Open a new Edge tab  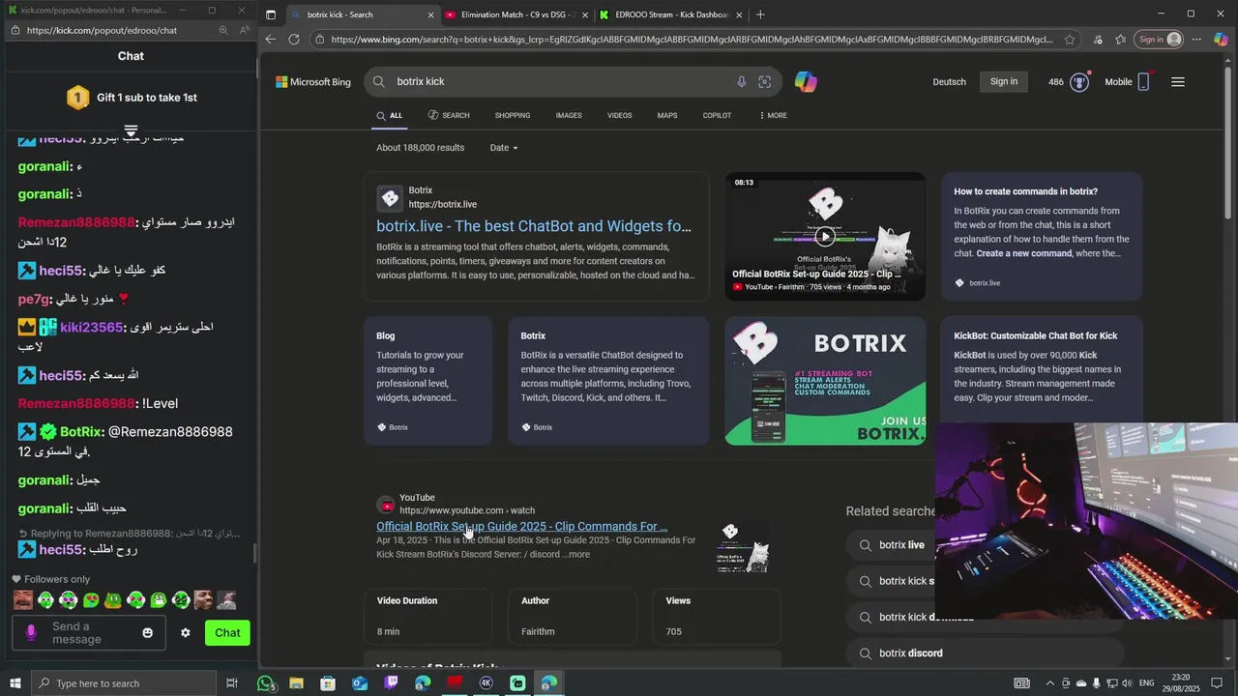(760, 14)
